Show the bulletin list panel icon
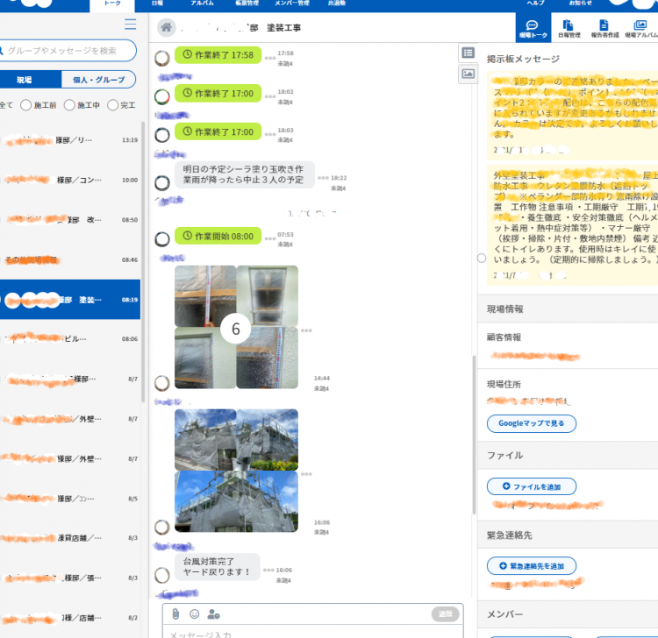The width and height of the screenshot is (658, 638). click(468, 53)
